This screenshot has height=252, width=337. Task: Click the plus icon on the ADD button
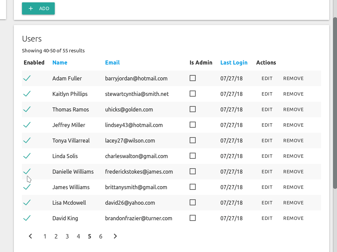[x=31, y=8]
